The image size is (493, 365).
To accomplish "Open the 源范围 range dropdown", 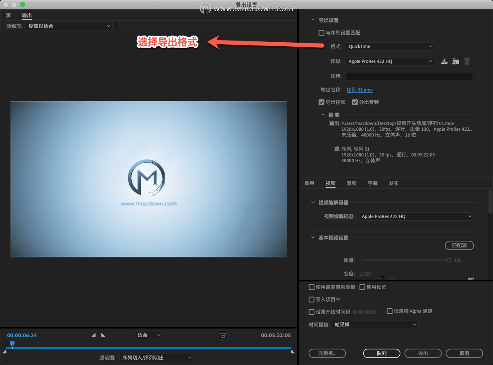I will point(156,358).
